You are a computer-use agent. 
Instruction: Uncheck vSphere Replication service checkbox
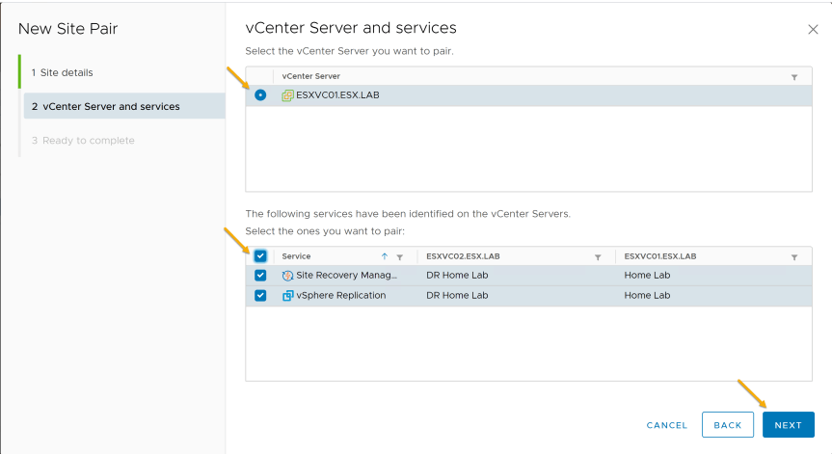[x=260, y=295]
